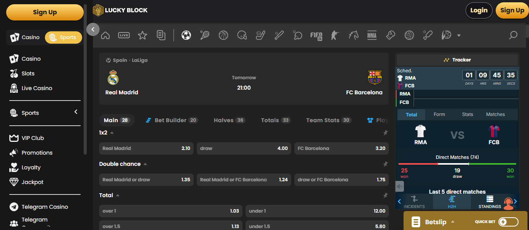Collapse the left sidebar with round arrow
Image resolution: width=529 pixels, height=230 pixels.
[x=93, y=29]
